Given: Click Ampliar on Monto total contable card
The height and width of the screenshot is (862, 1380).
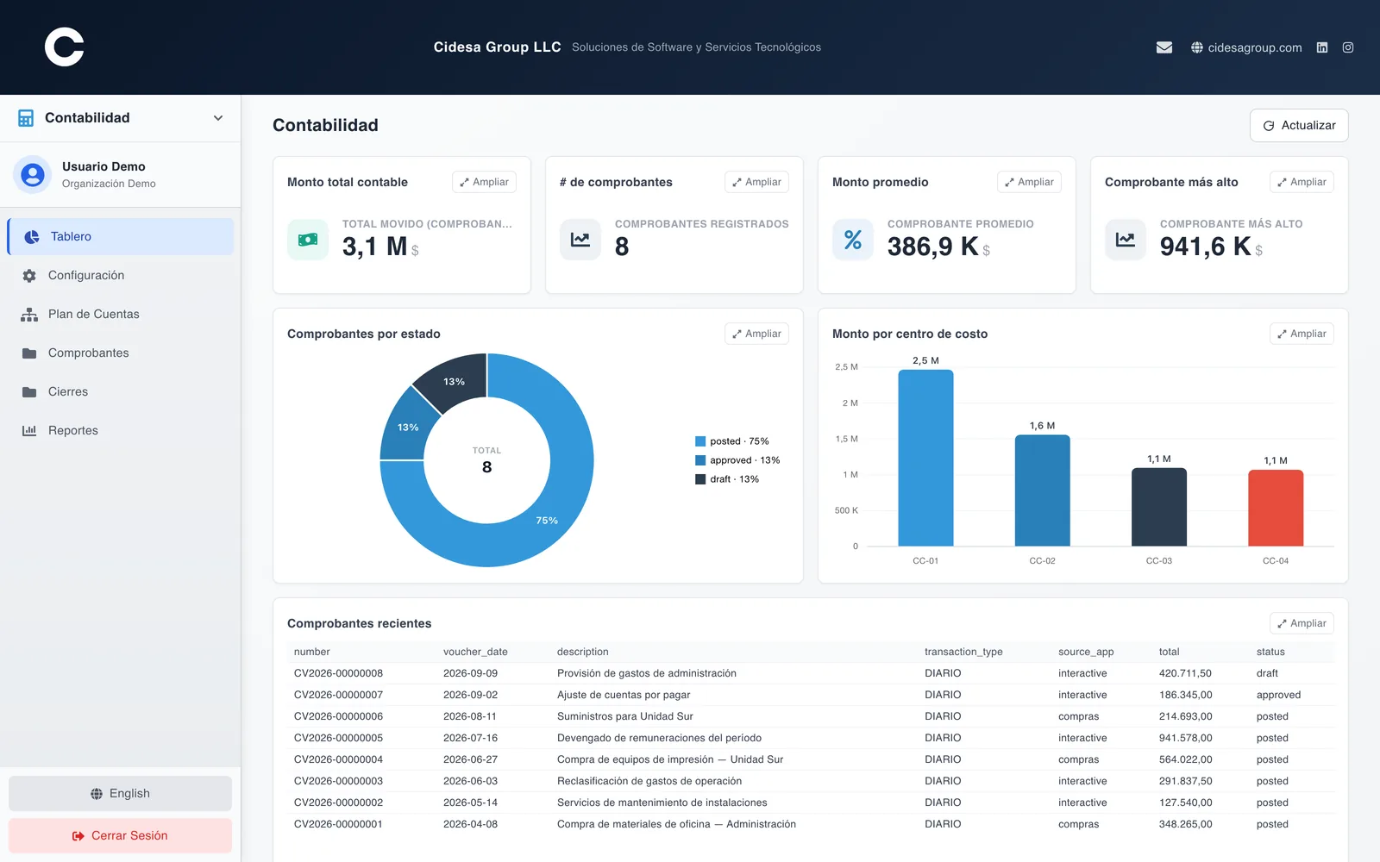Looking at the screenshot, I should [484, 182].
